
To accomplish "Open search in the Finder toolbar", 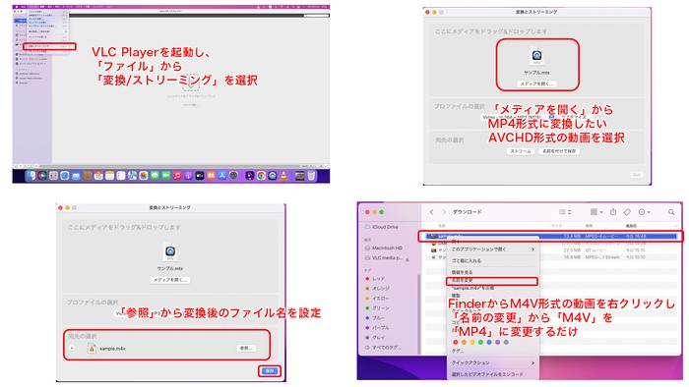I will [x=671, y=212].
